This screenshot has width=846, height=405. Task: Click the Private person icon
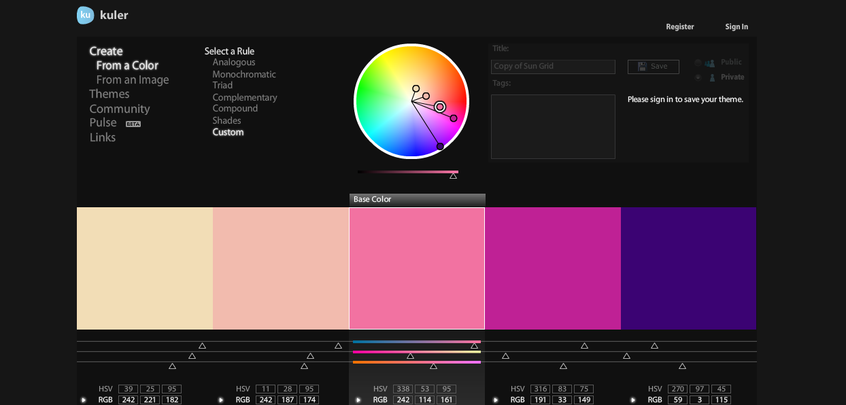[712, 77]
